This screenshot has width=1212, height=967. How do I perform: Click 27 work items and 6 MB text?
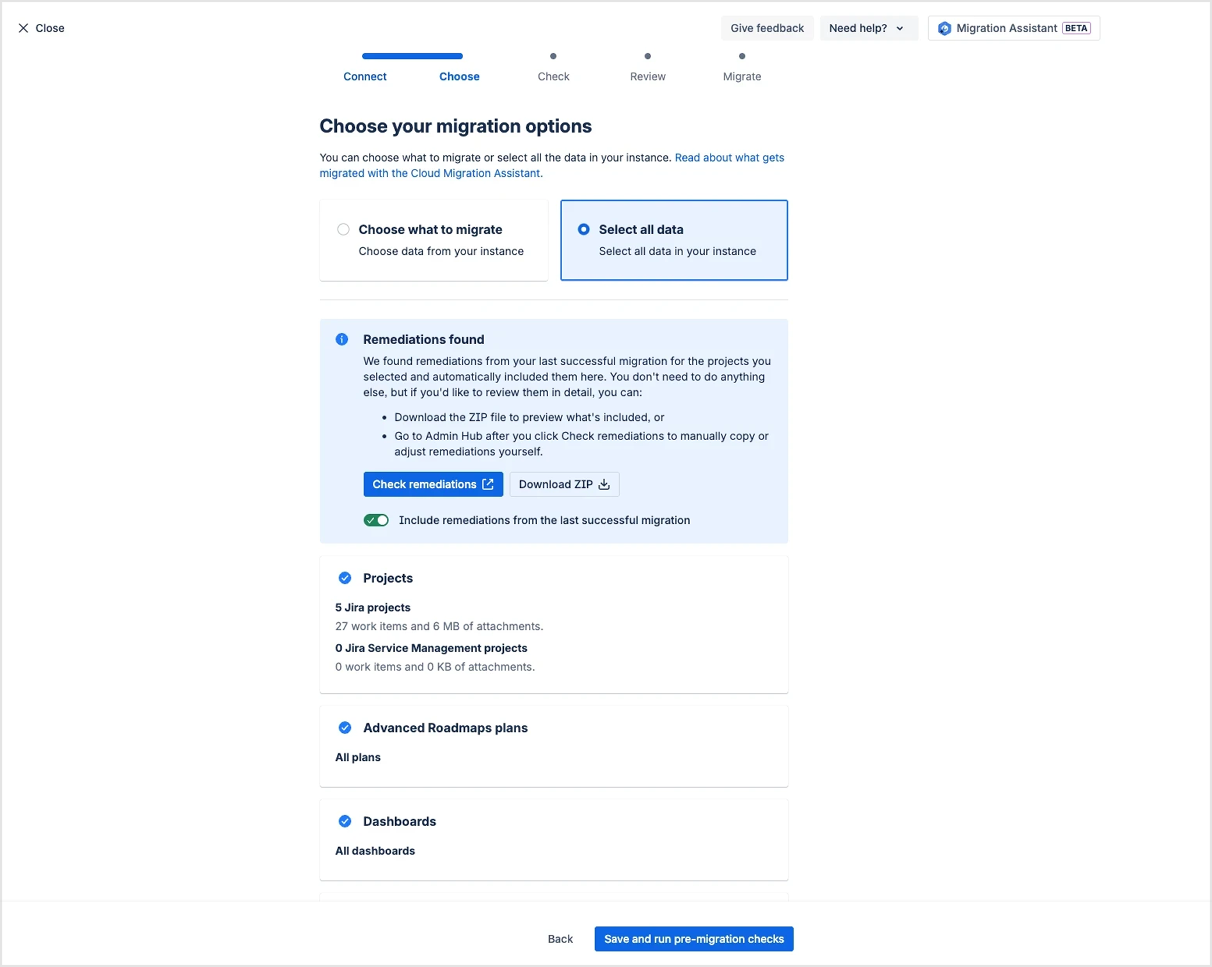[x=439, y=626]
